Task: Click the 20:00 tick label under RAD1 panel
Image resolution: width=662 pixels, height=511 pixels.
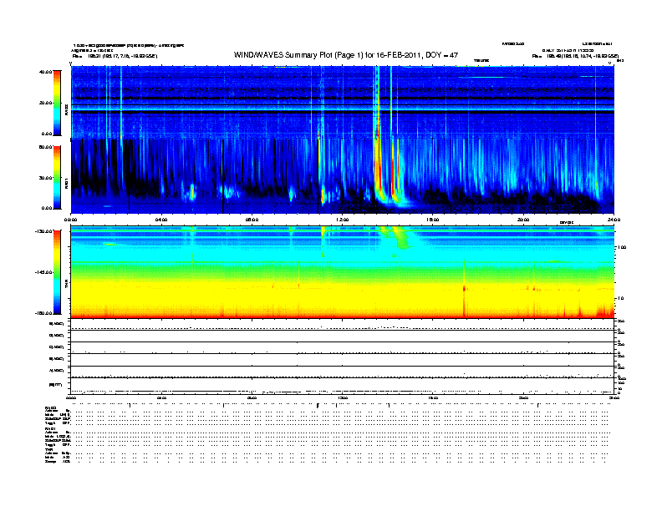Action: coord(523,220)
